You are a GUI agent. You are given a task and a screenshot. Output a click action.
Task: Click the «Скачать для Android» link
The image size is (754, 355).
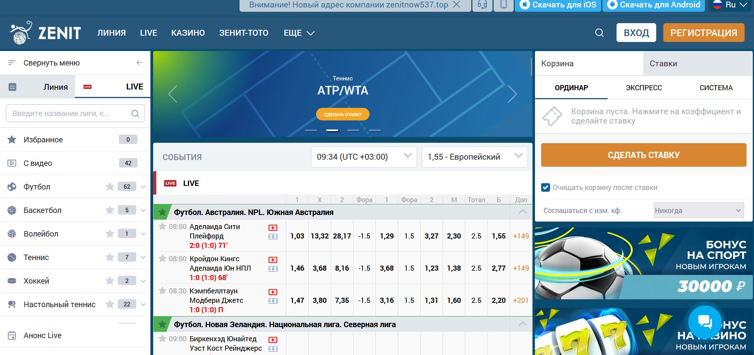tap(653, 5)
